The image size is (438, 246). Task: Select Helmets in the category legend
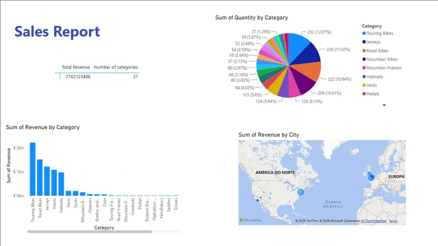pos(372,77)
